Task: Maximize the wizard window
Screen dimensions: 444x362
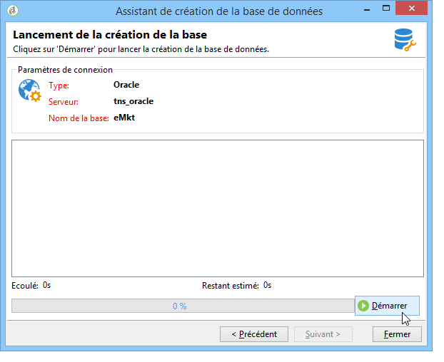Action: click(386, 9)
